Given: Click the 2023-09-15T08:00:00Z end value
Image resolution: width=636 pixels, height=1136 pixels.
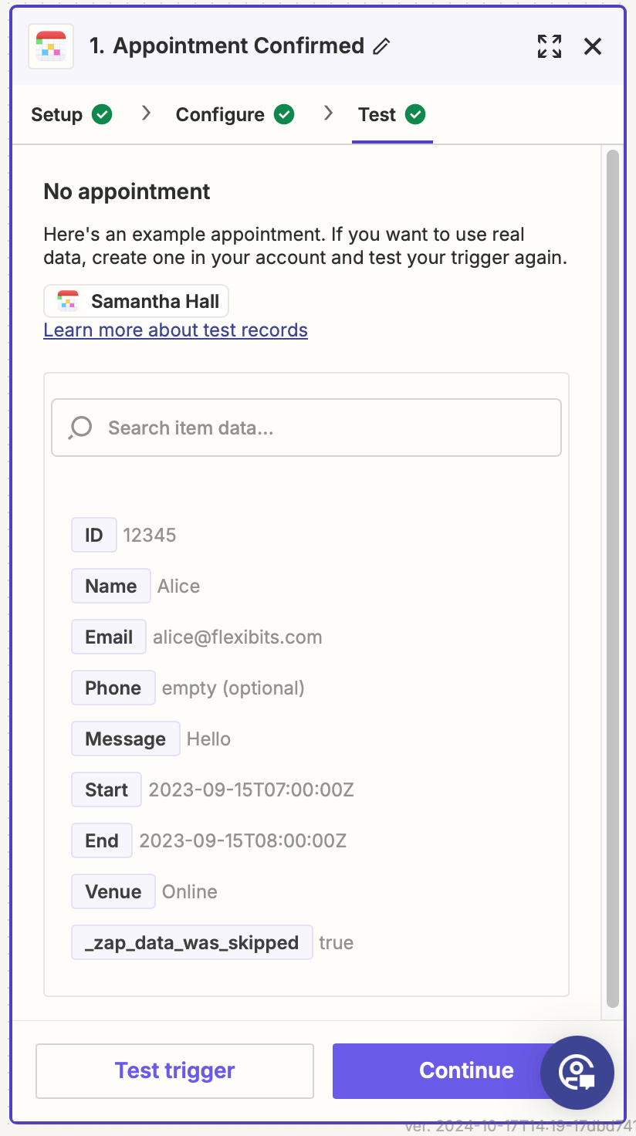Looking at the screenshot, I should [x=243, y=840].
